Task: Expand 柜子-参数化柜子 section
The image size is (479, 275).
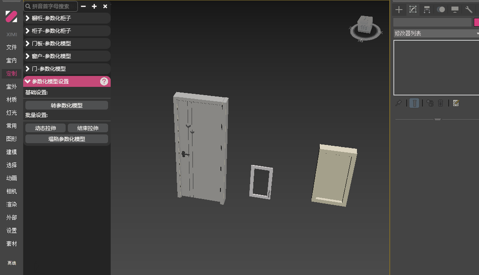Action: click(67, 31)
